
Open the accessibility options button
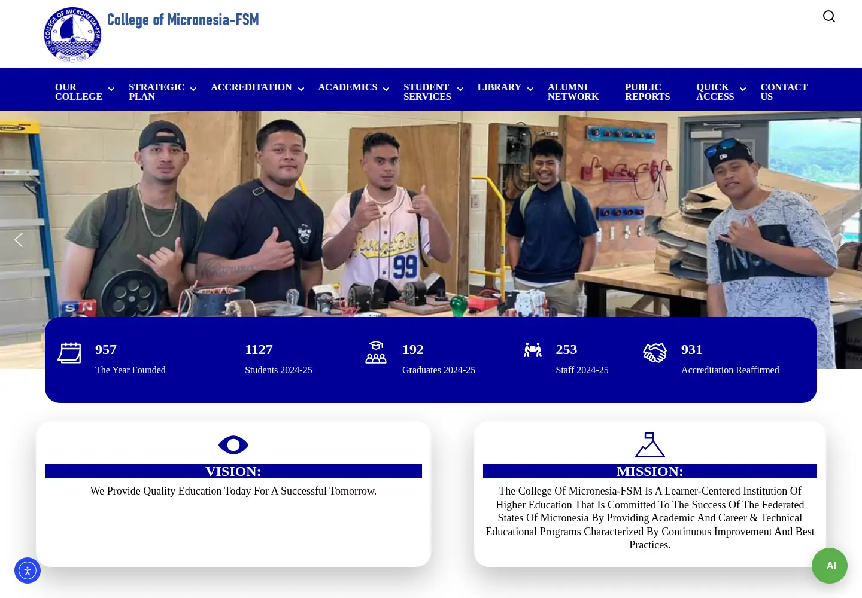click(28, 570)
